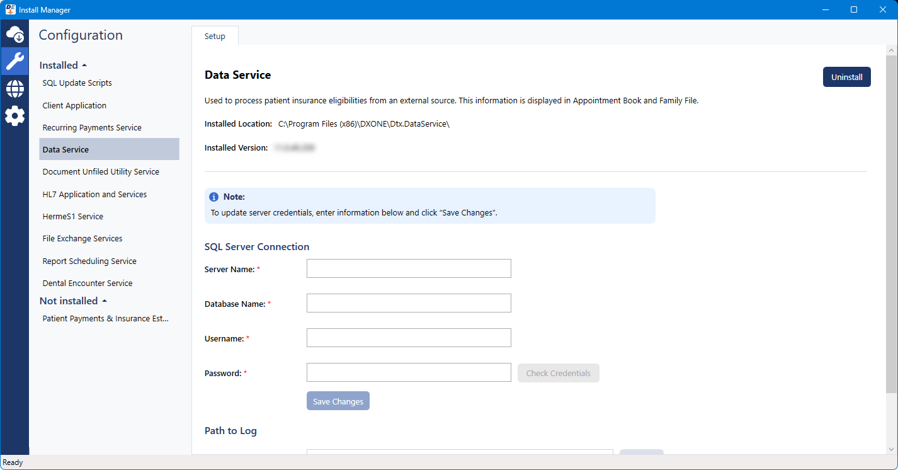Focus the Server Name field

point(409,268)
